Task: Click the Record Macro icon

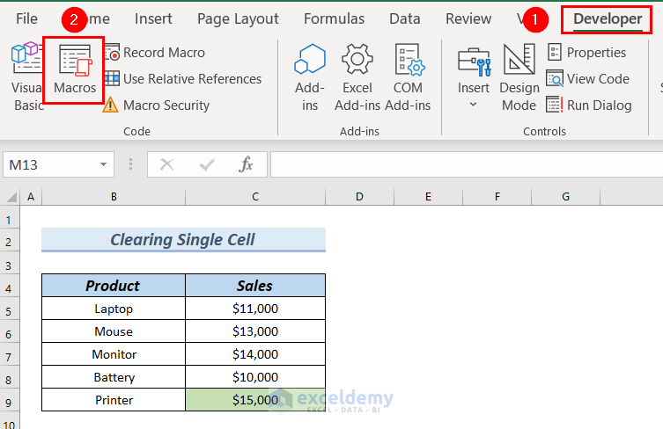Action: coord(112,53)
